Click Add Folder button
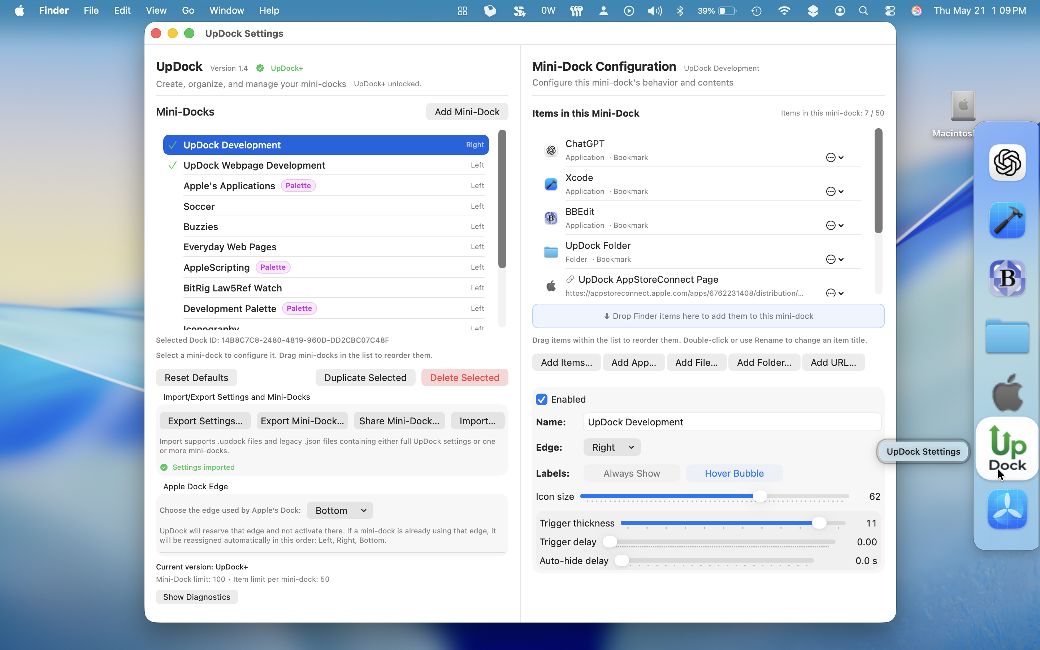The width and height of the screenshot is (1040, 650). click(764, 363)
